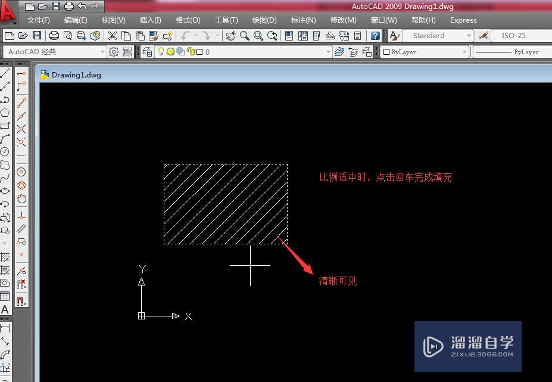Toggle Snap to Intersection object snap
The height and width of the screenshot is (382, 552).
coord(21,129)
